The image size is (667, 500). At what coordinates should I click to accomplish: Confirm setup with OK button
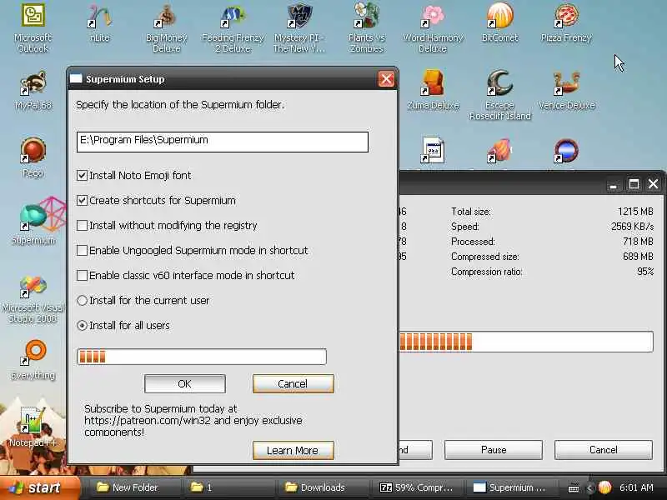[185, 384]
